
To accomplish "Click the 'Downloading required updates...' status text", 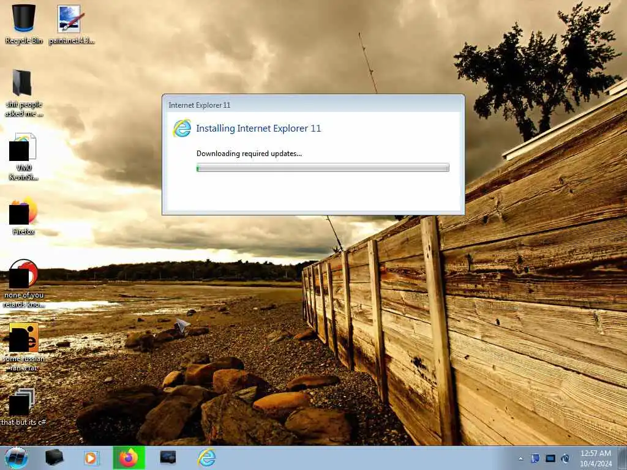I will click(249, 154).
